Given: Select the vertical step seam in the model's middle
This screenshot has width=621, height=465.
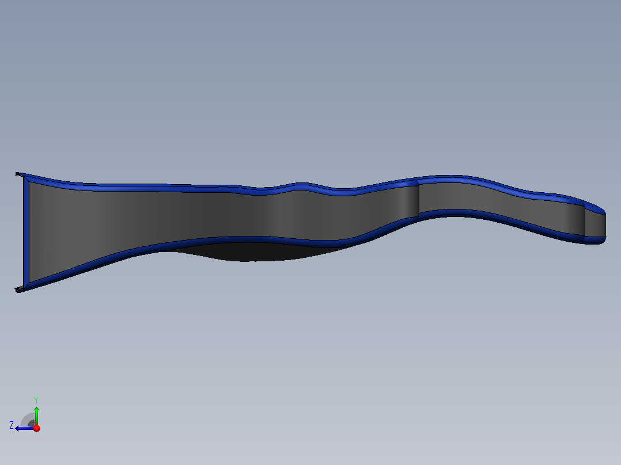Looking at the screenshot, I should pyautogui.click(x=419, y=199).
